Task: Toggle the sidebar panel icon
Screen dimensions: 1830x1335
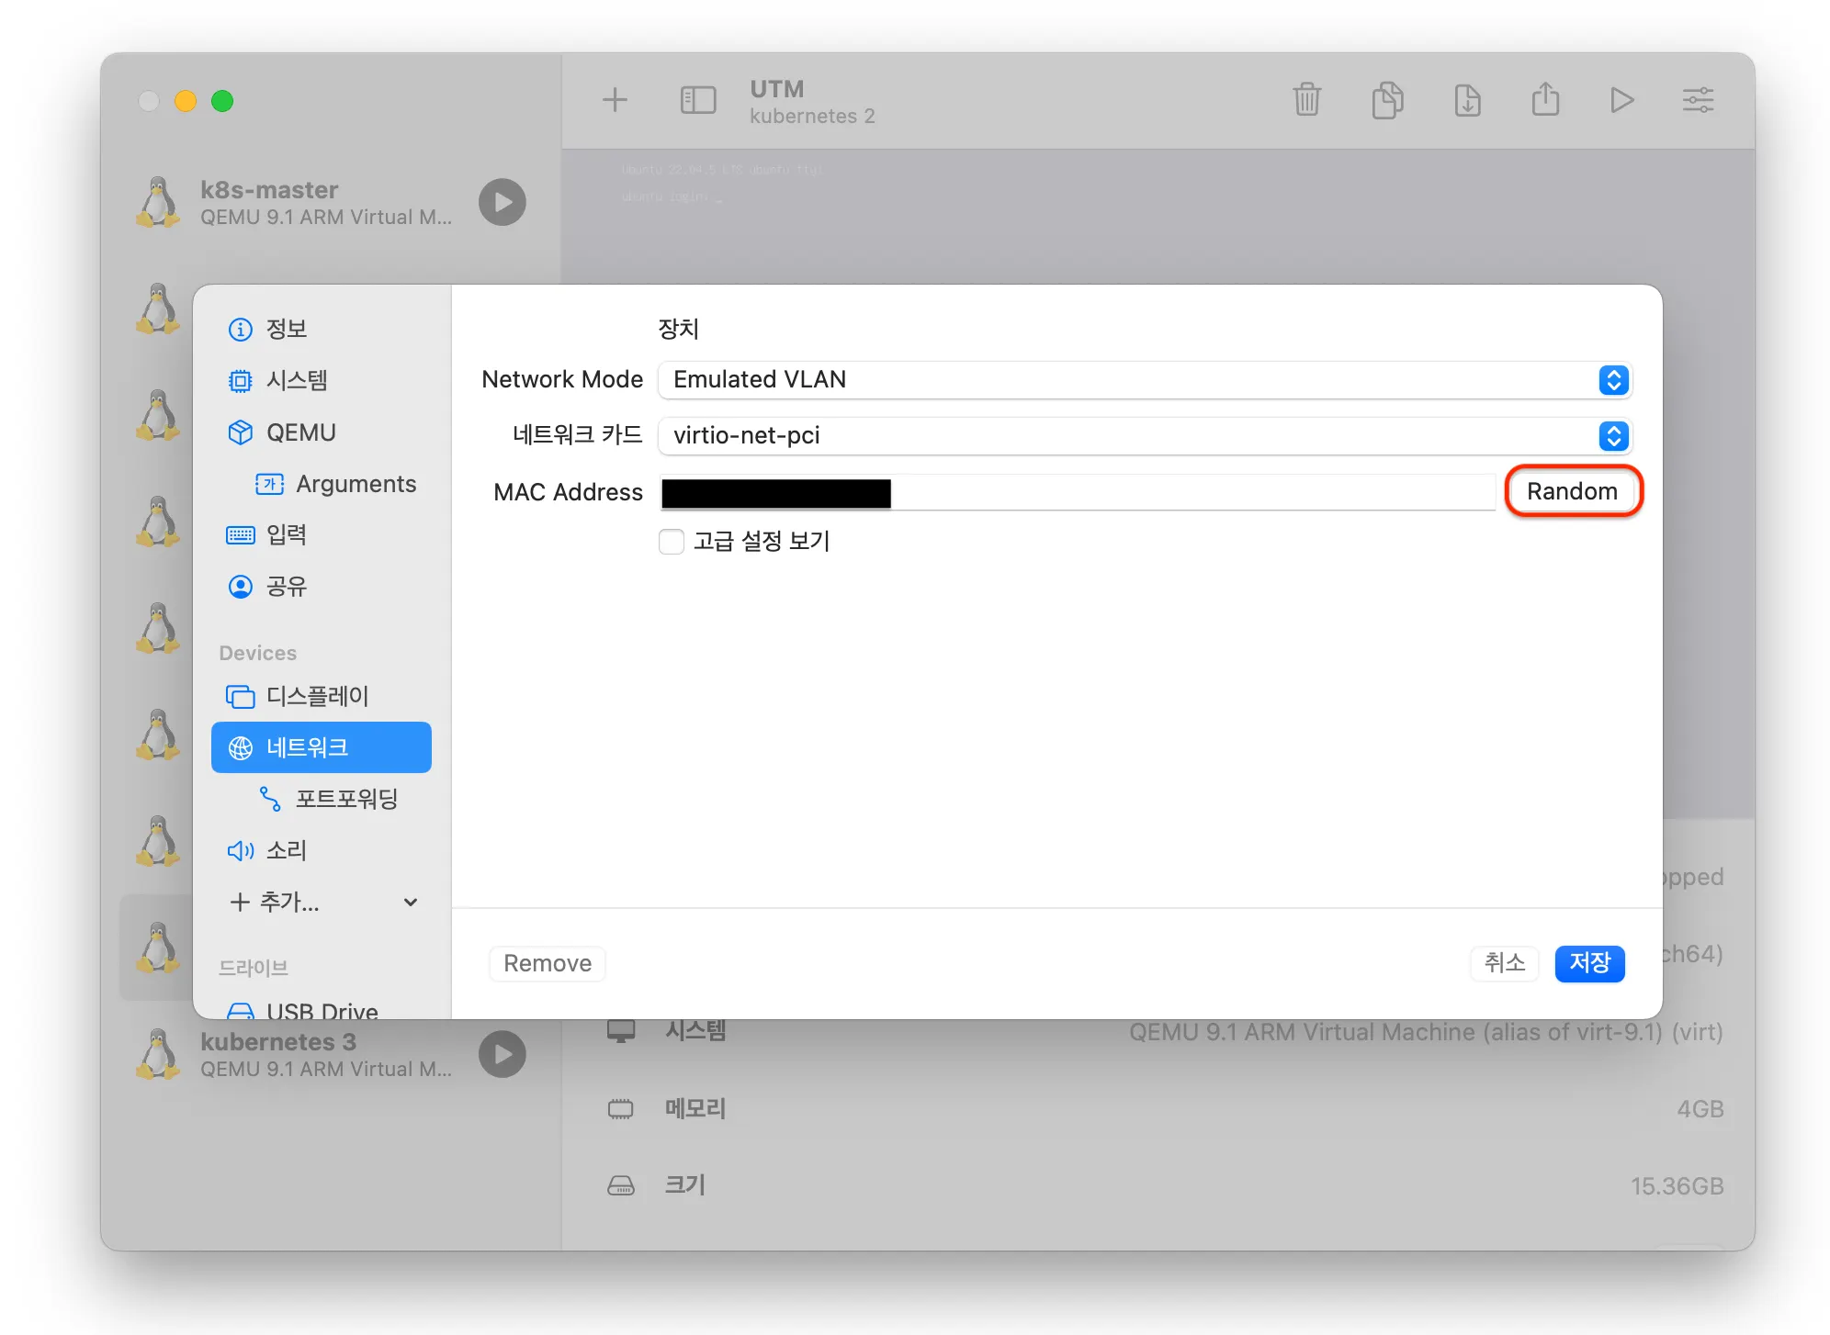Action: (x=697, y=100)
